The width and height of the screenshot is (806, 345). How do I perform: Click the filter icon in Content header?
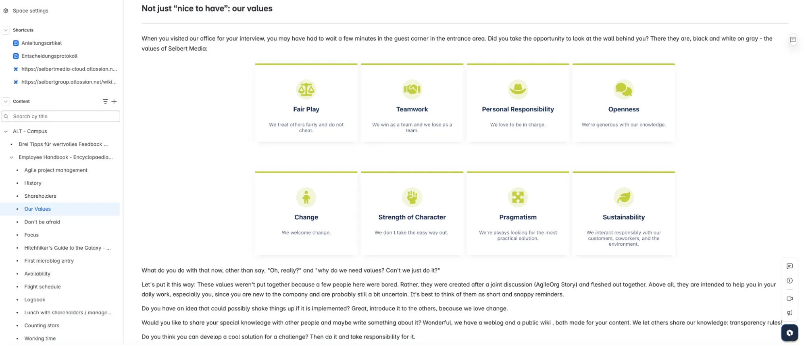(x=105, y=101)
